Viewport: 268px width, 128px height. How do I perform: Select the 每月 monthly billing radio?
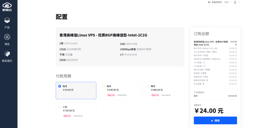(60, 86)
